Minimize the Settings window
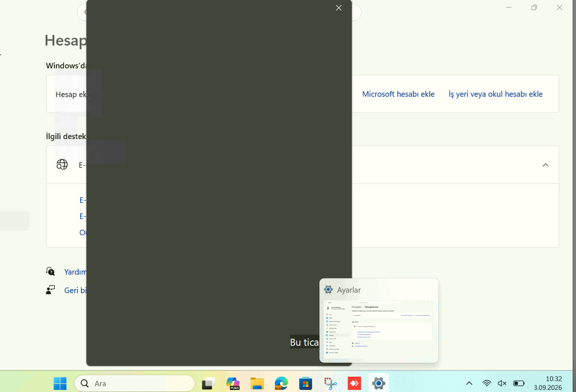The image size is (576, 392). [x=509, y=7]
